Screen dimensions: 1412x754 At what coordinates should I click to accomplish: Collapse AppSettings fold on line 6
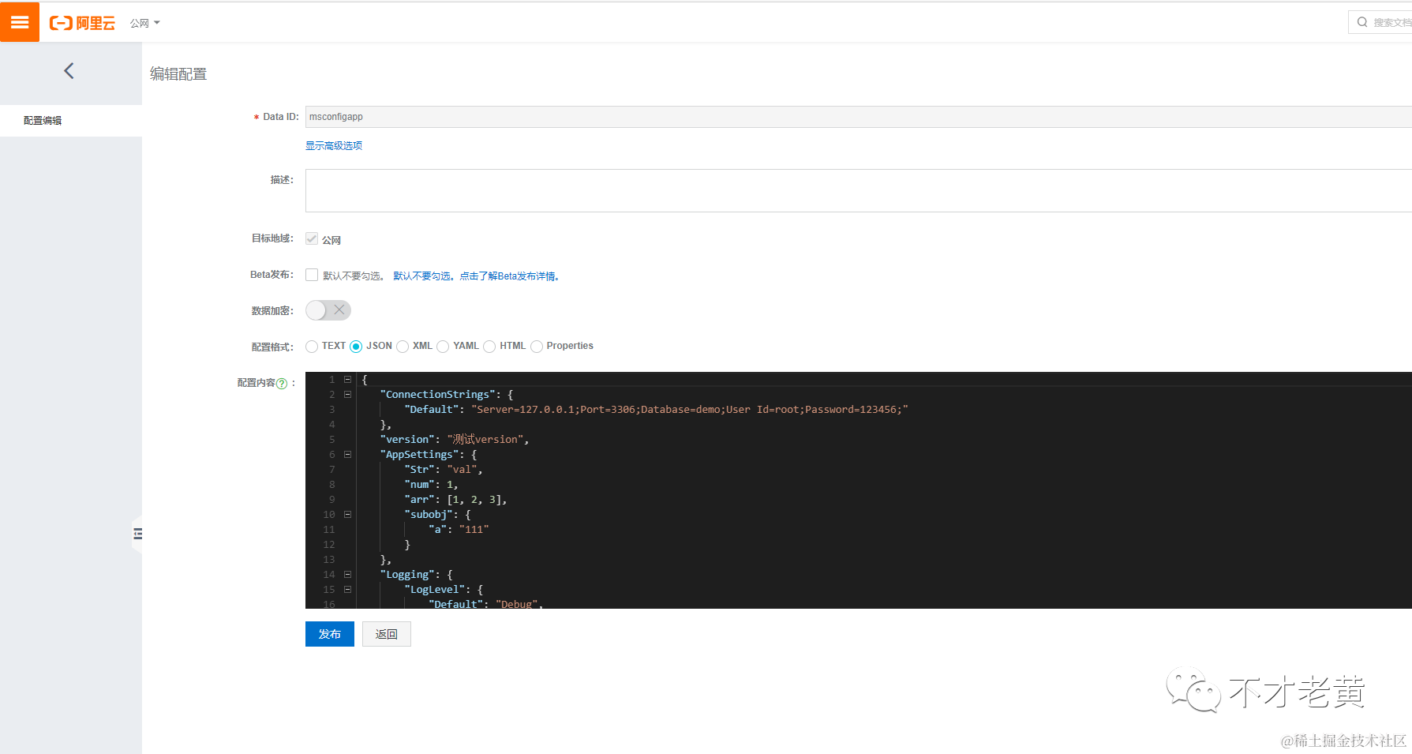point(347,455)
